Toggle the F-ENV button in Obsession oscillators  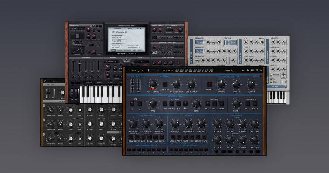click(x=149, y=137)
